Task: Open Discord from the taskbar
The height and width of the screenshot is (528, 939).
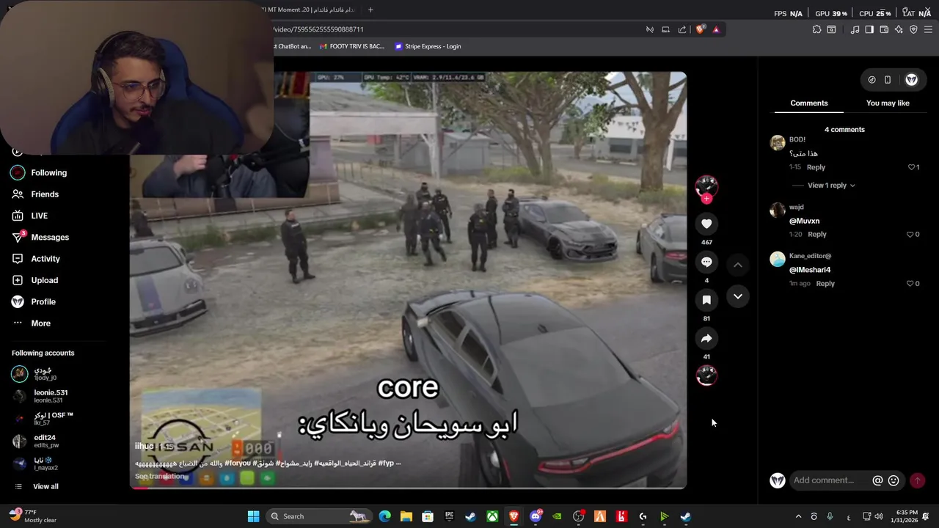Action: [536, 516]
